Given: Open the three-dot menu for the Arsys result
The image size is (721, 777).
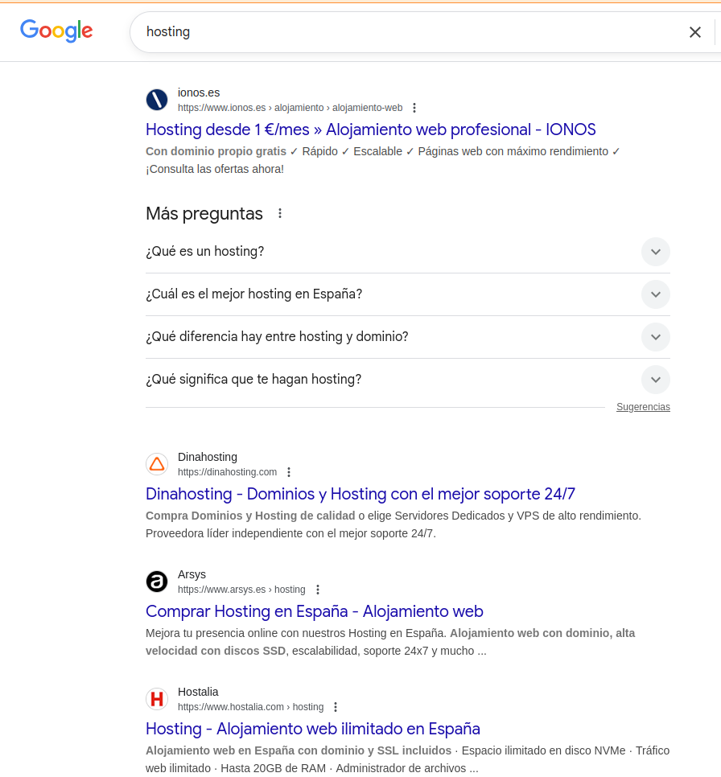Looking at the screenshot, I should (x=318, y=589).
